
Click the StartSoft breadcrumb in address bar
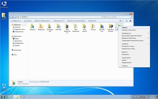[24, 17]
